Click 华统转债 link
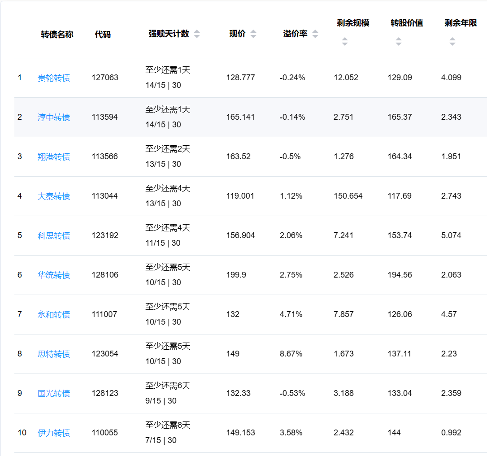 (x=54, y=275)
